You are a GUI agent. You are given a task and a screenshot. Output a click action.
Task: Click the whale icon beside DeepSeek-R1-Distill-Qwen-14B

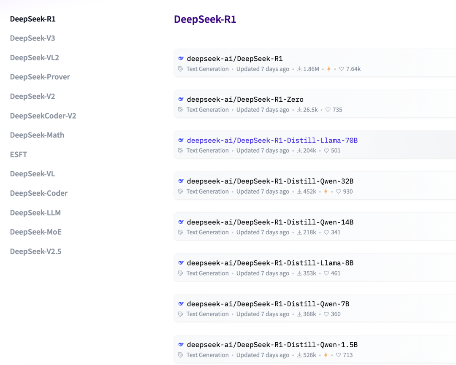click(x=181, y=222)
